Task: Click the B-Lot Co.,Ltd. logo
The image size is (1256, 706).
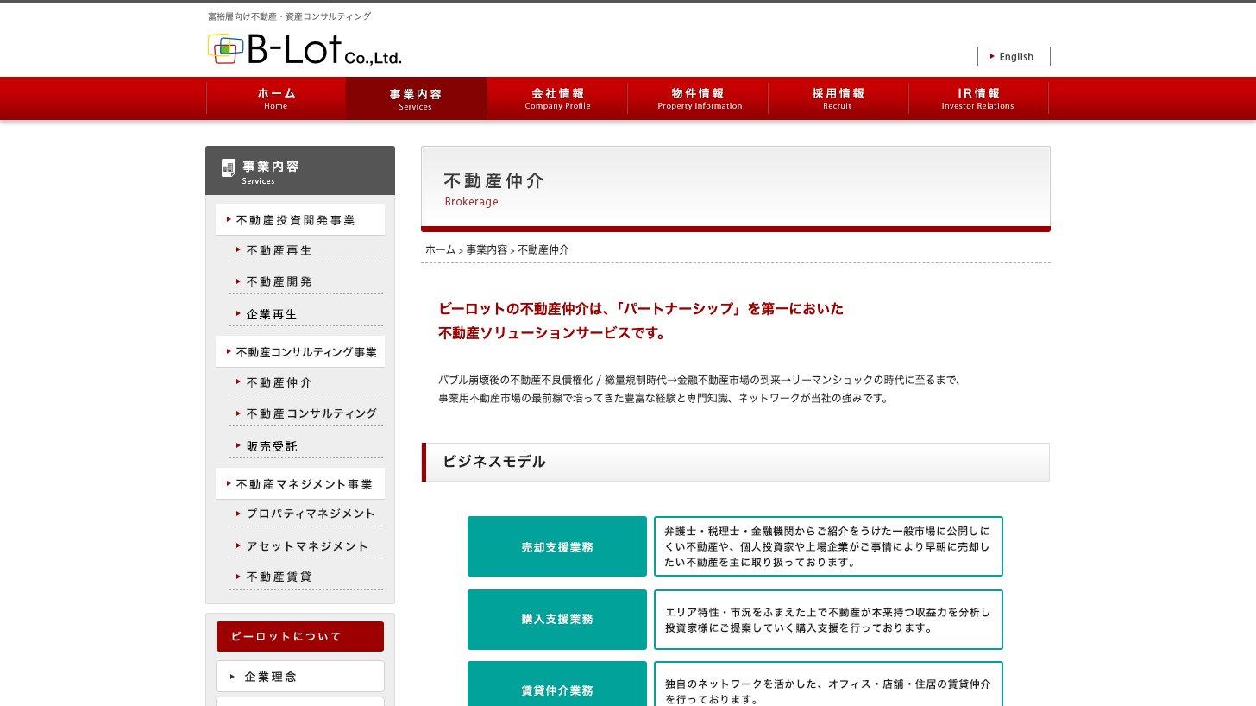Action: (x=305, y=49)
